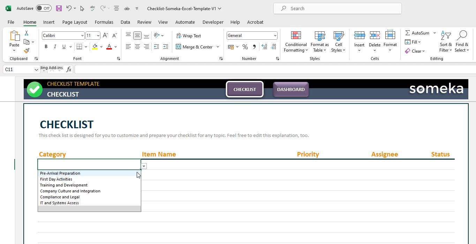Click the Accounting Number Format icon
Image resolution: width=476 pixels, height=244 pixels.
pos(231,47)
